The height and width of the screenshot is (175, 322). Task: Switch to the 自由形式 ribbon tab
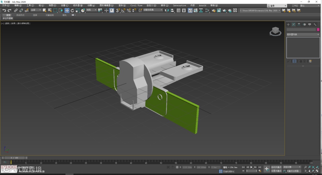[21, 15]
